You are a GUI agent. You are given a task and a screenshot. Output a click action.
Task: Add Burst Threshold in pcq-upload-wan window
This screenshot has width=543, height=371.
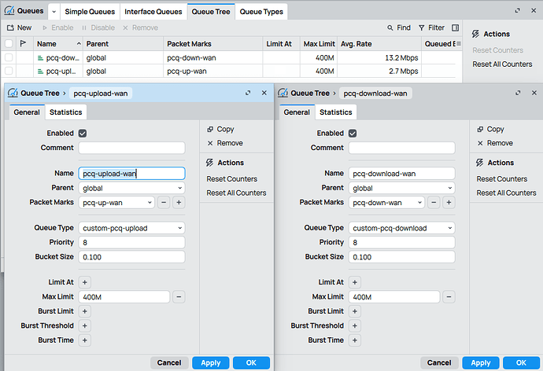85,326
